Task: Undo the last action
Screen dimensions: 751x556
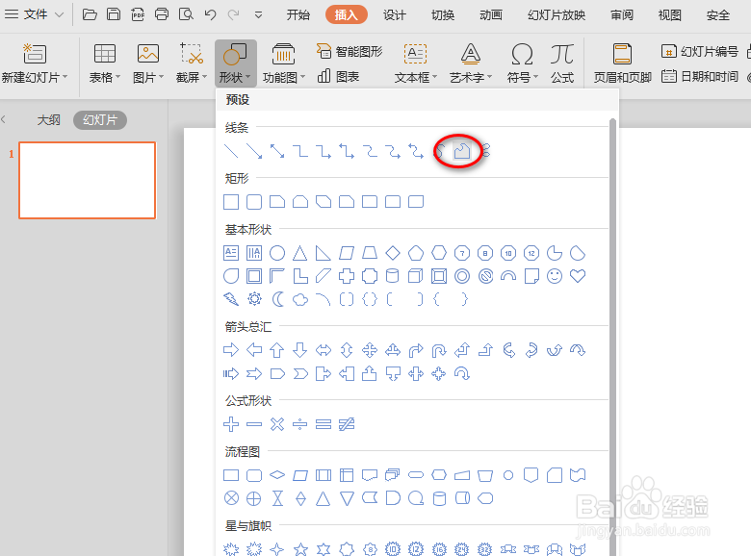Action: point(210,14)
